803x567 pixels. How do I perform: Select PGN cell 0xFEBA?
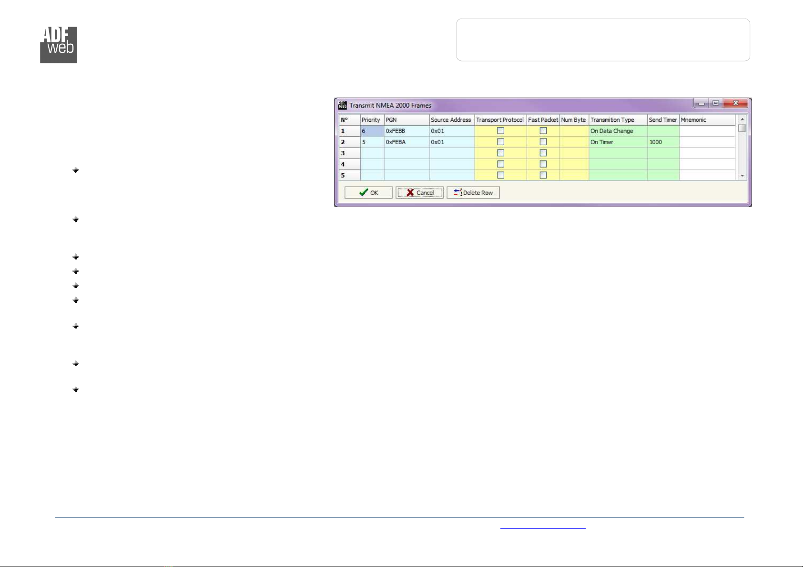coord(407,142)
